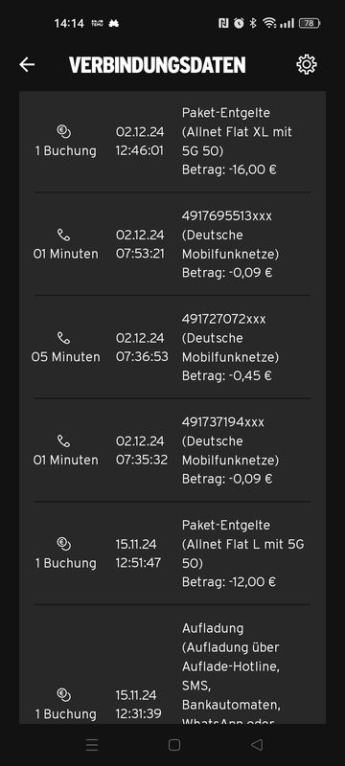The image size is (345, 766).
Task: Open settings via gear icon
Action: pos(307,64)
